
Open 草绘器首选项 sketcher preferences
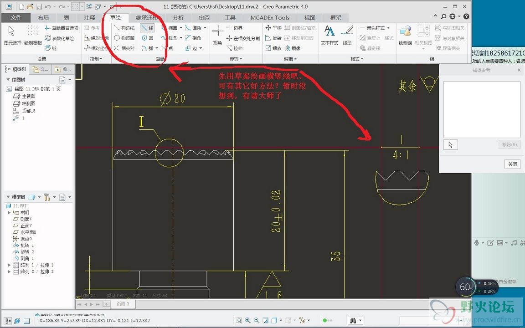coord(62,28)
